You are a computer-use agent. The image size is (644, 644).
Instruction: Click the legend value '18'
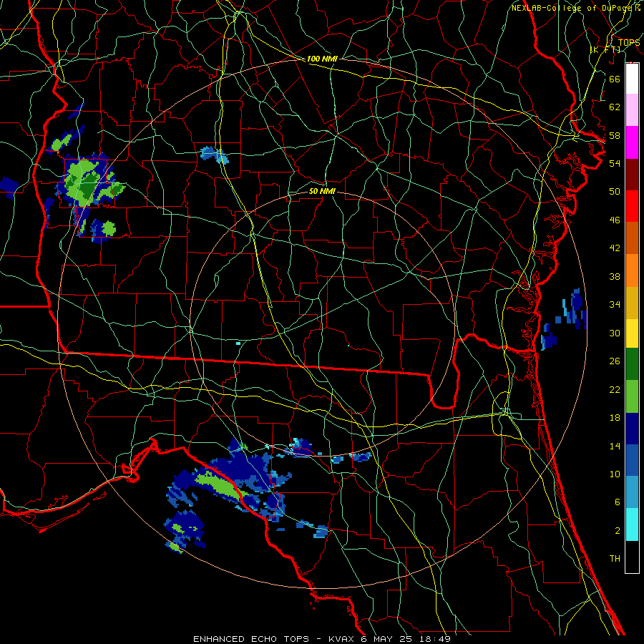[x=615, y=418]
